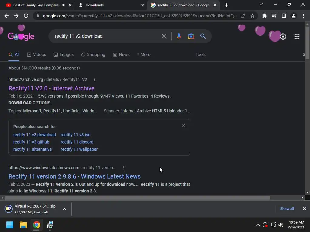Search for rectify 11 discord

(77, 142)
